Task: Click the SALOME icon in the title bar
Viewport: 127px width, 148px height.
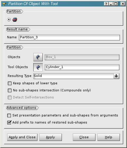Action: [x=4, y=4]
